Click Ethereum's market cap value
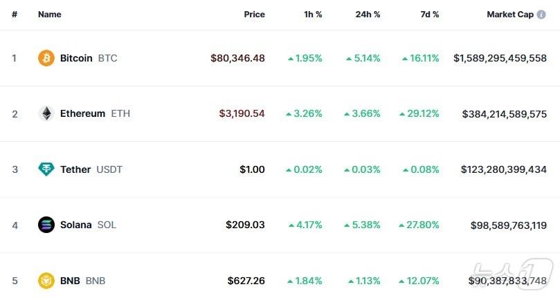560x298 pixels. click(505, 113)
